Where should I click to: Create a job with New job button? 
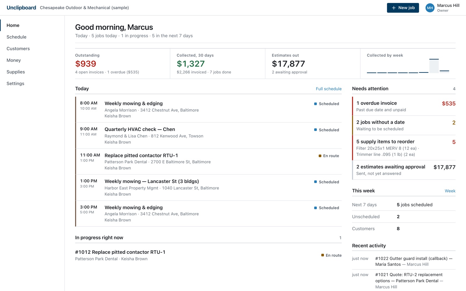coord(403,8)
